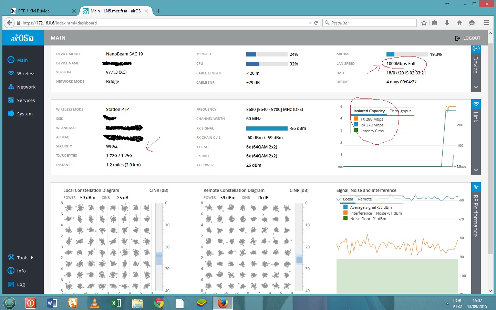Click the frequency value 5680 [5640 - 5700] MHz

(268, 110)
